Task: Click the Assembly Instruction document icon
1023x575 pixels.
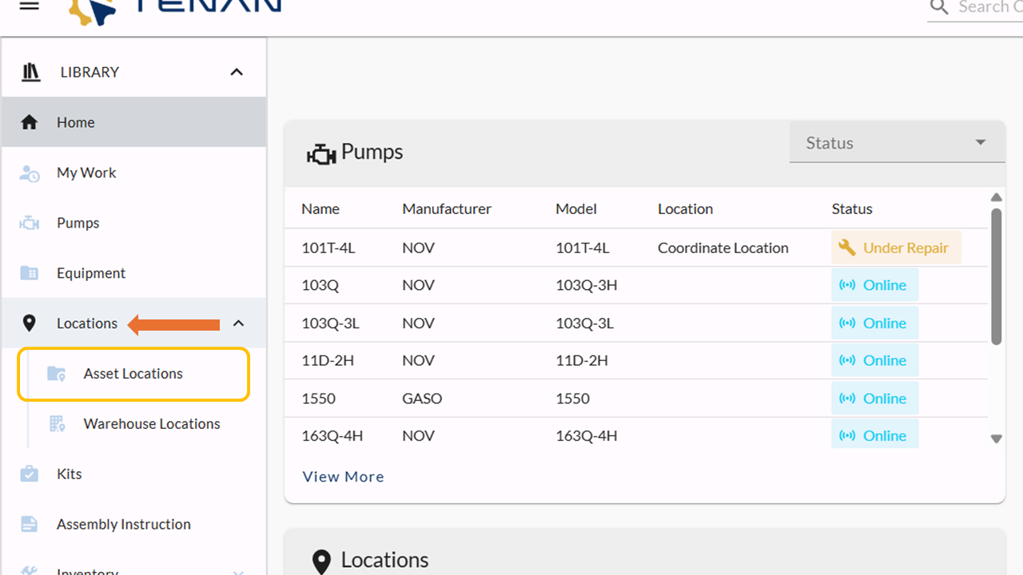Action: pos(30,525)
